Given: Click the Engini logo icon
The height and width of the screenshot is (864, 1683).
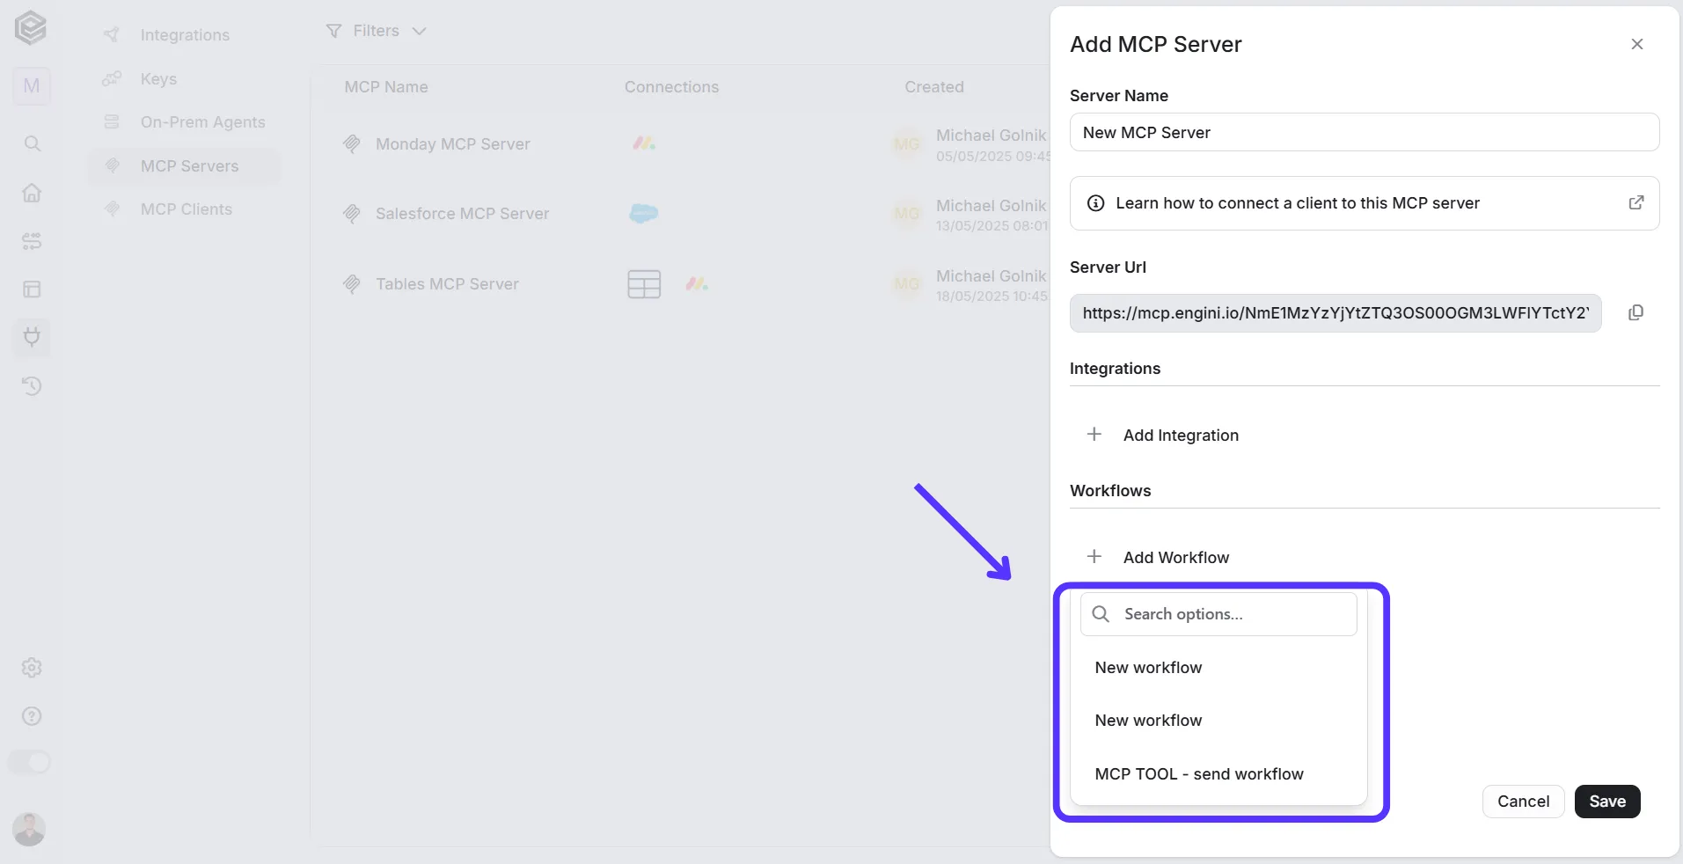Looking at the screenshot, I should click(31, 28).
